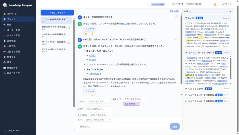Click the 部品カタログ wrench icon
Screen dimensions: 239x135
[x=5, y=73]
